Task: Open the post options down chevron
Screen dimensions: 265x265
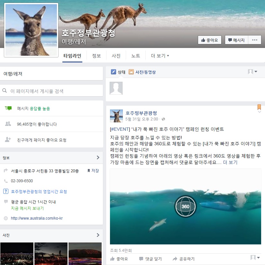Action: pyautogui.click(x=260, y=112)
